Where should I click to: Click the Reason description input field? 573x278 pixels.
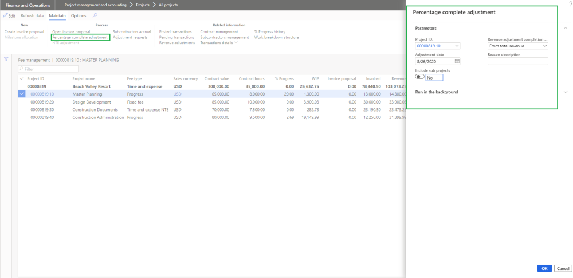(517, 61)
